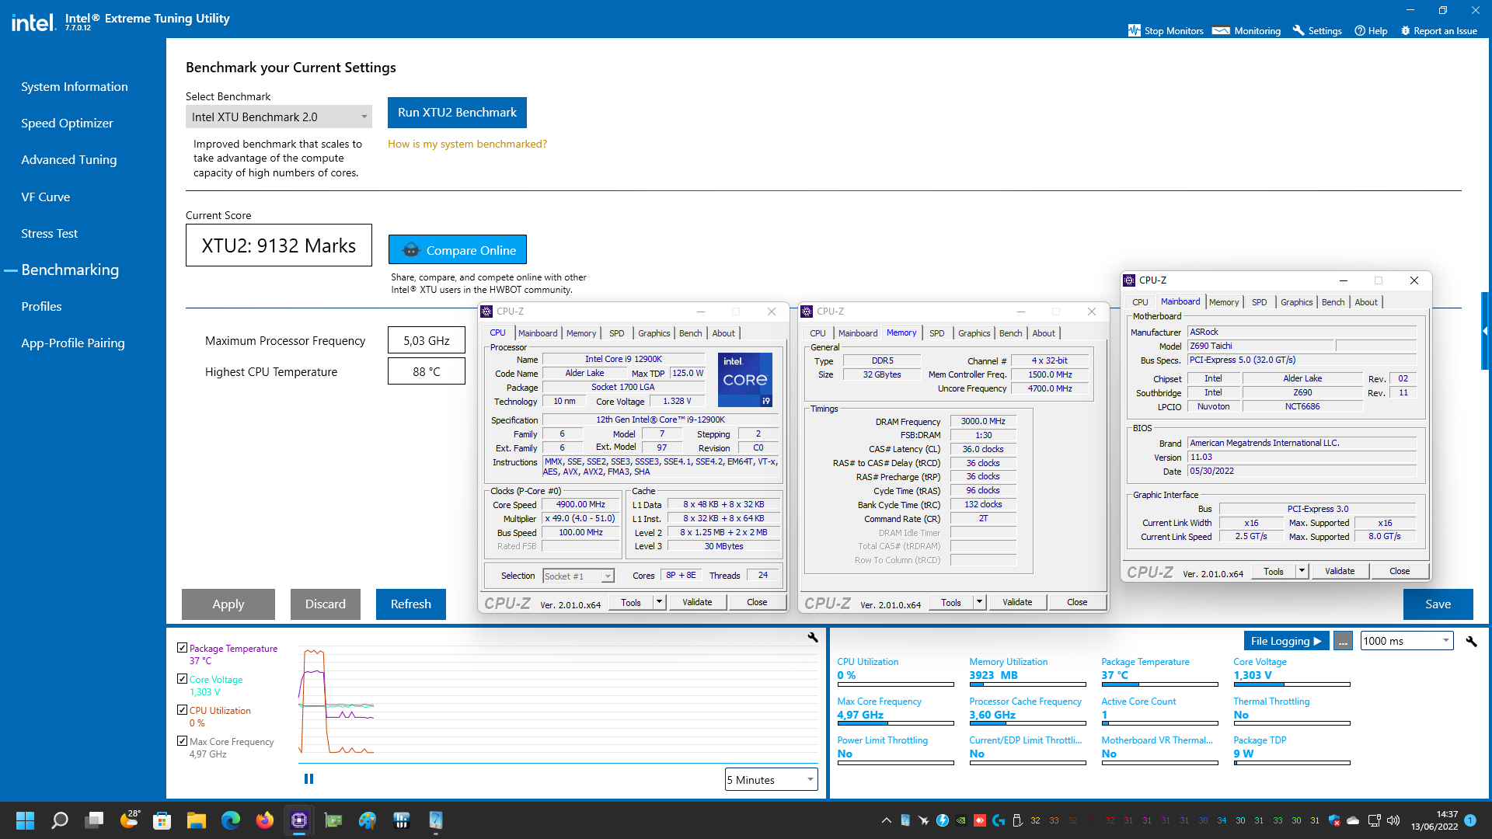Viewport: 1492px width, 839px height.
Task: Click the Discard button
Action: pos(326,604)
